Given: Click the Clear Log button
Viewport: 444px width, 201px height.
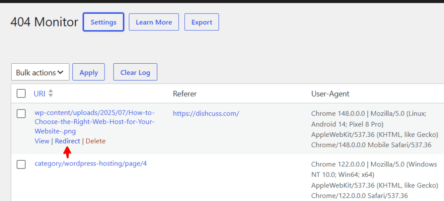Looking at the screenshot, I should coord(135,72).
